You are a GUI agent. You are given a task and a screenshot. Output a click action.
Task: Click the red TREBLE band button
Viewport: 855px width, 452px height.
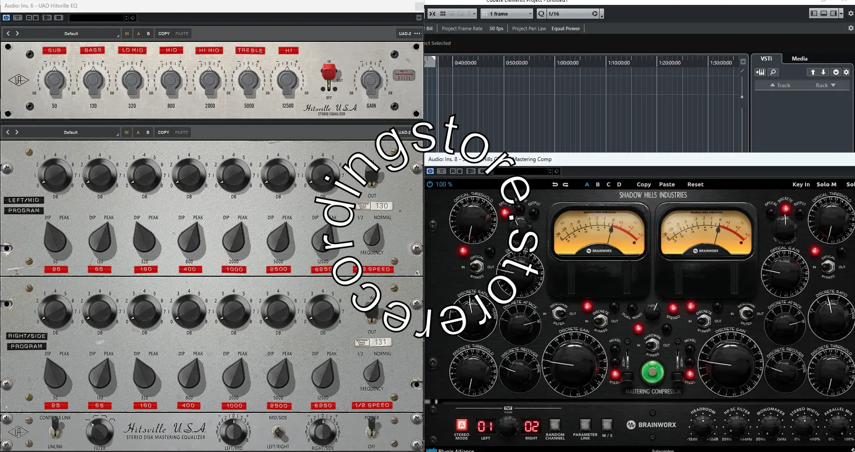(x=250, y=50)
